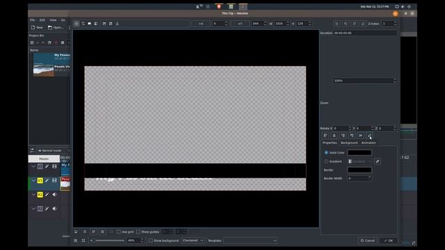This screenshot has height=250, width=445.
Task: Click the download title templates icon
Action: (118, 24)
